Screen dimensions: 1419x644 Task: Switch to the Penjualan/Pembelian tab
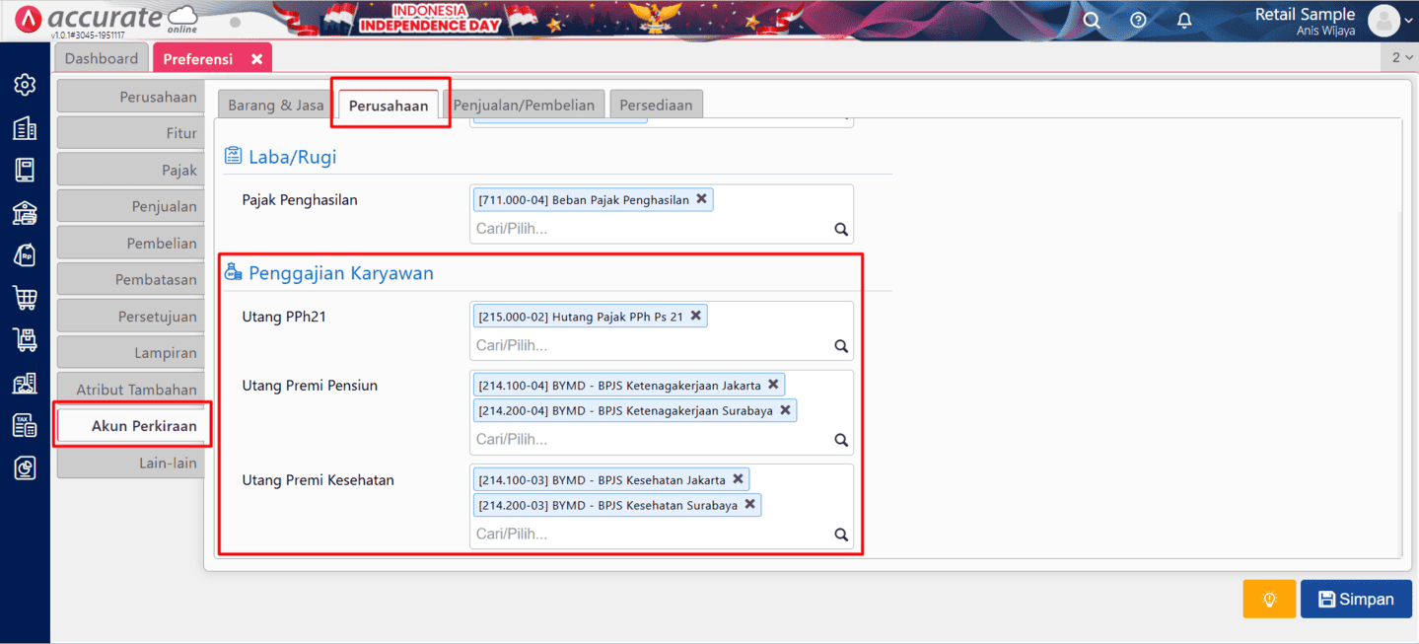click(x=524, y=105)
